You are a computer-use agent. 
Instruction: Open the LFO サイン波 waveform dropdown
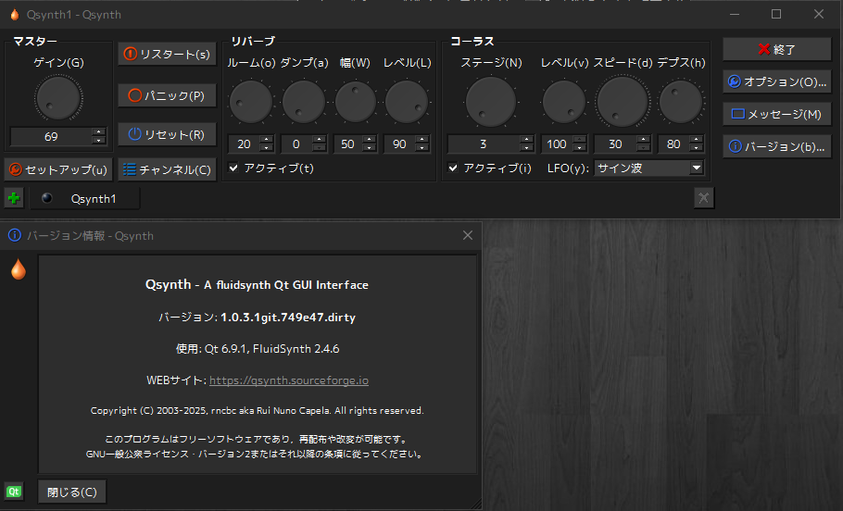[x=648, y=168]
